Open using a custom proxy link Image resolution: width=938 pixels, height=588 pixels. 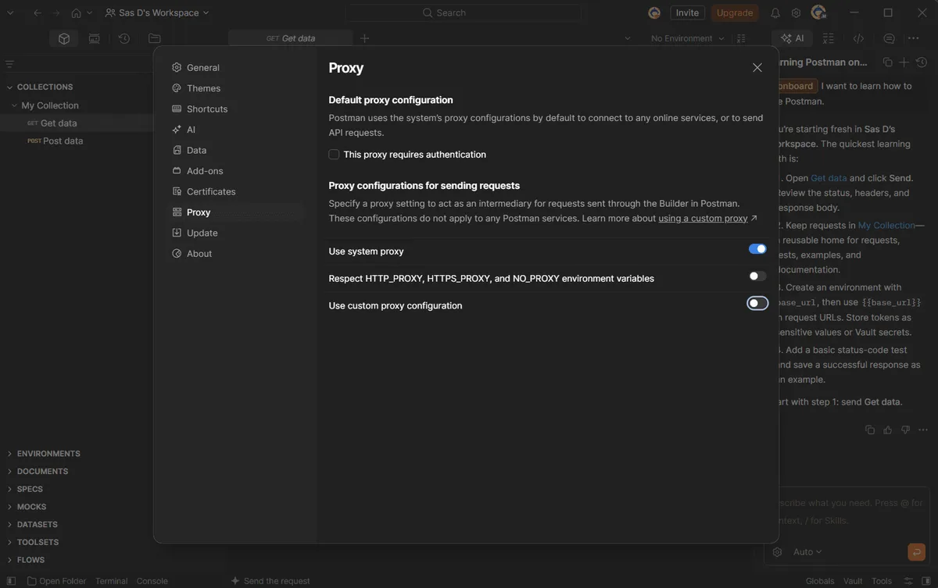coord(703,219)
